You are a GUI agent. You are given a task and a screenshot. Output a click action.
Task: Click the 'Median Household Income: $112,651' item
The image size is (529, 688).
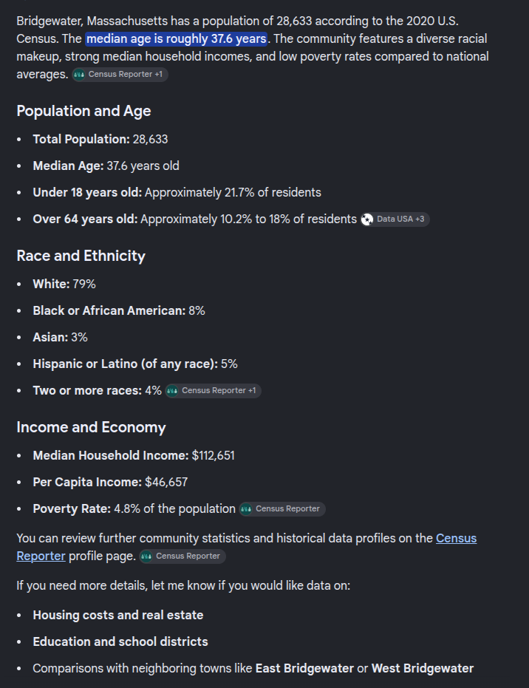point(134,455)
